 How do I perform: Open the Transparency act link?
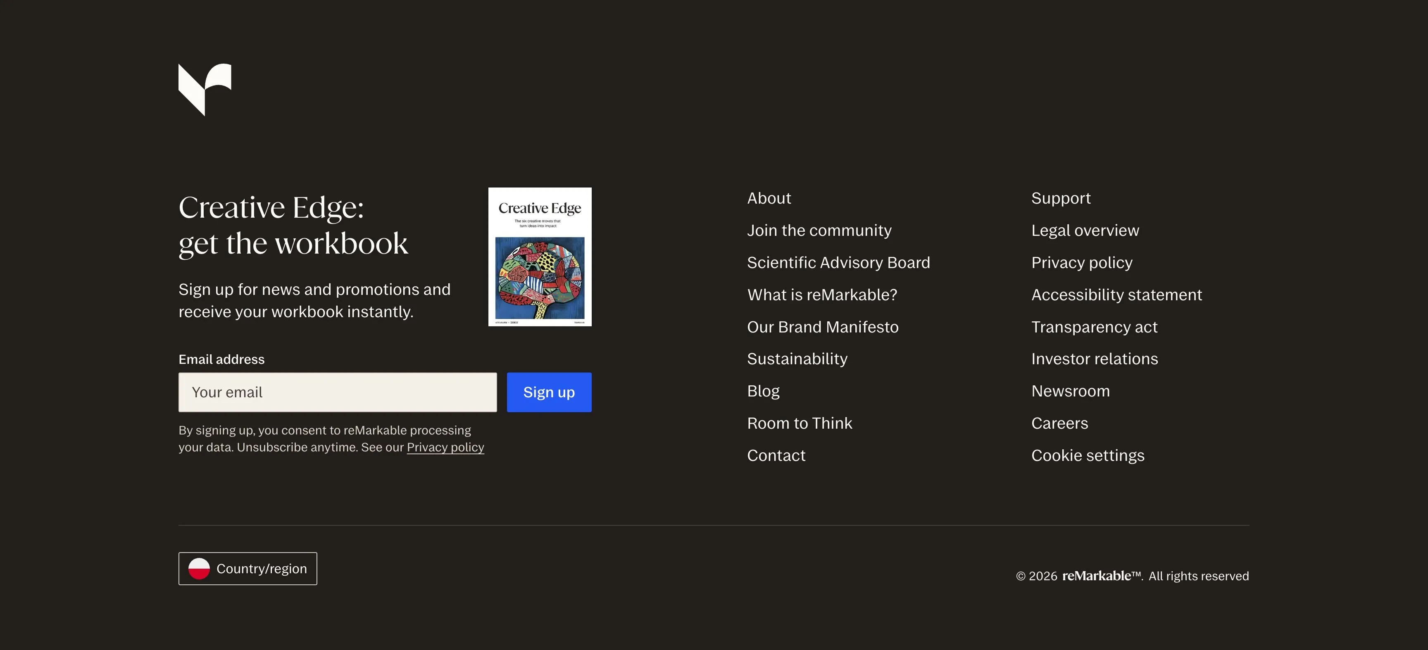pyautogui.click(x=1094, y=327)
